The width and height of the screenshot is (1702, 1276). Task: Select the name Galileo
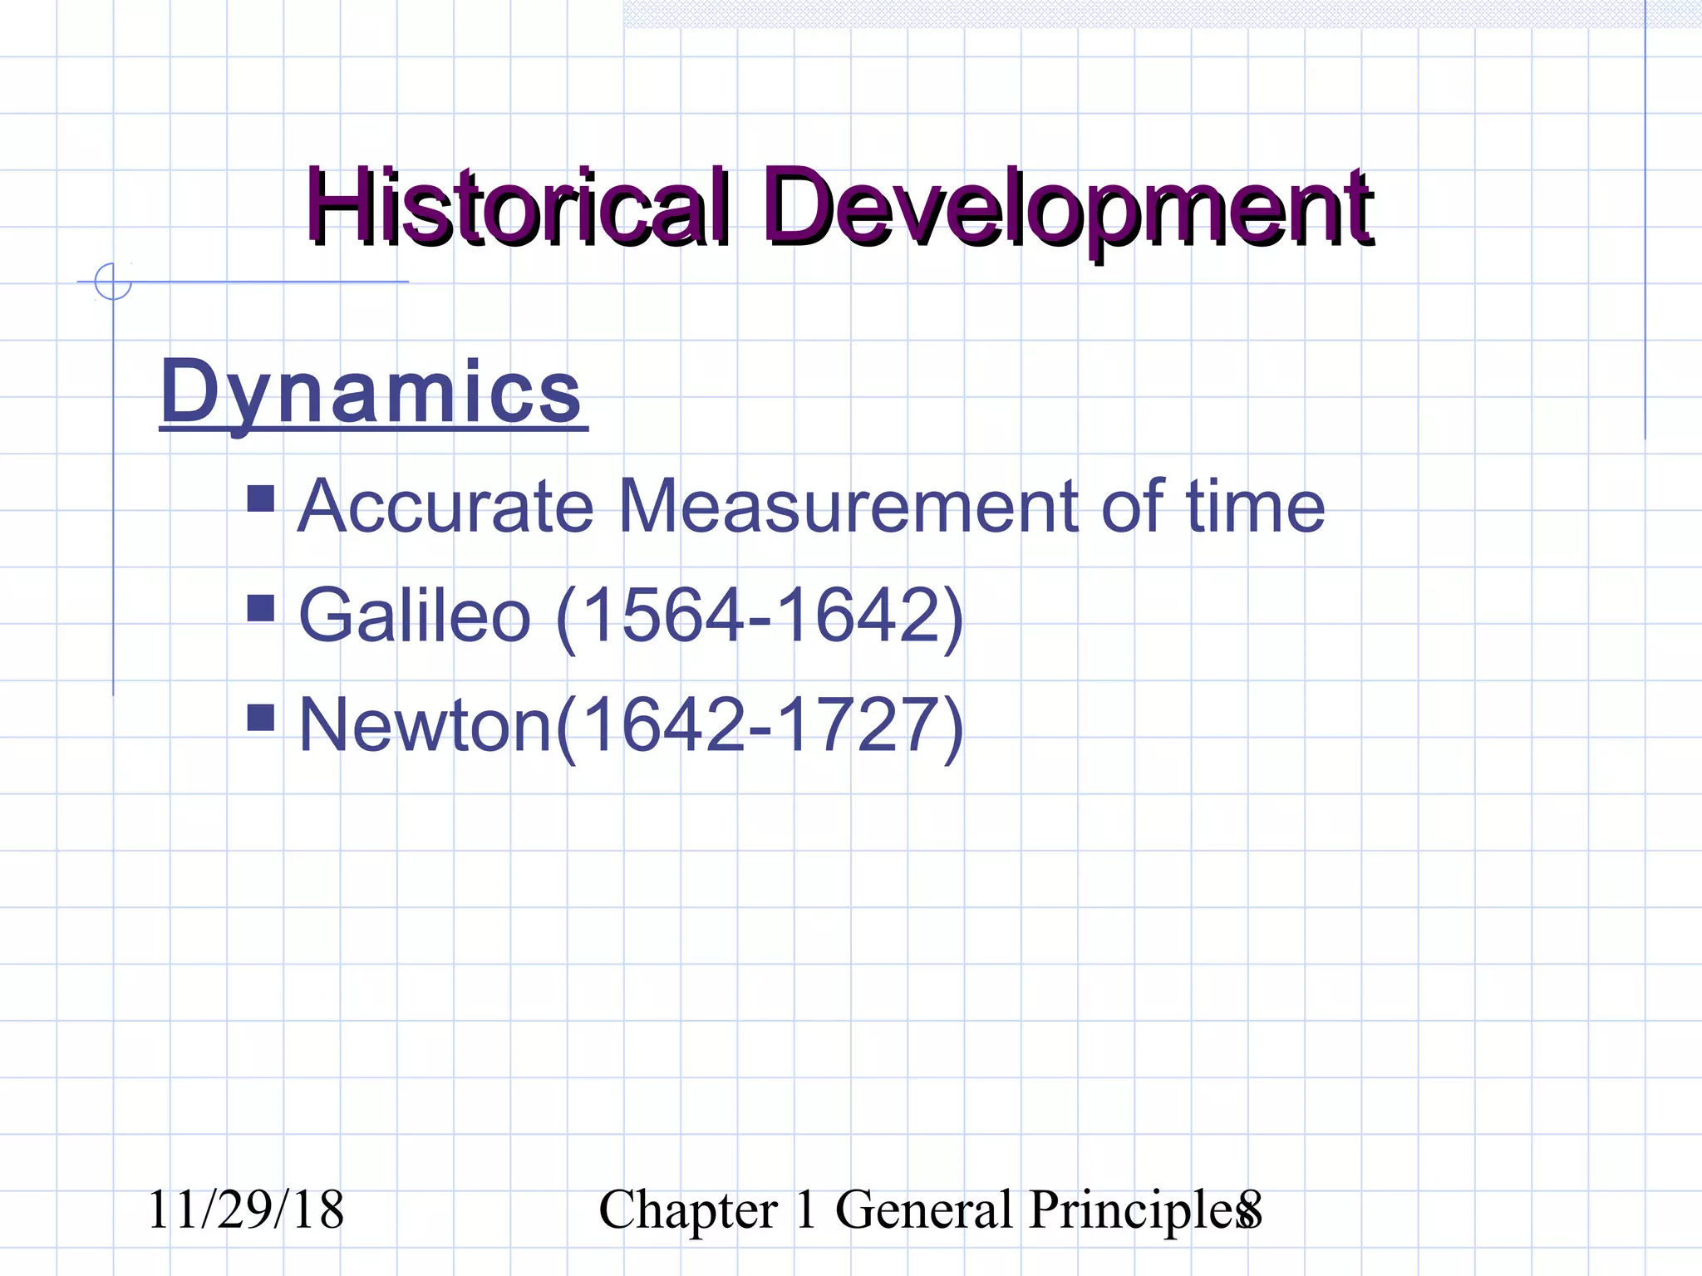(414, 616)
